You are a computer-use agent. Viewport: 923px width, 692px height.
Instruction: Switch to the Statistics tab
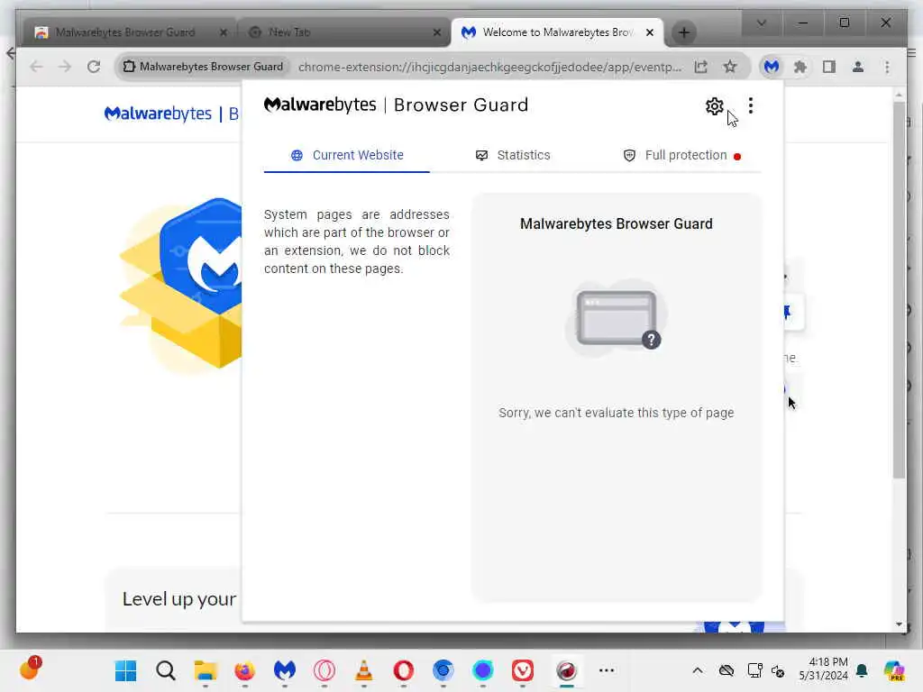coord(513,155)
